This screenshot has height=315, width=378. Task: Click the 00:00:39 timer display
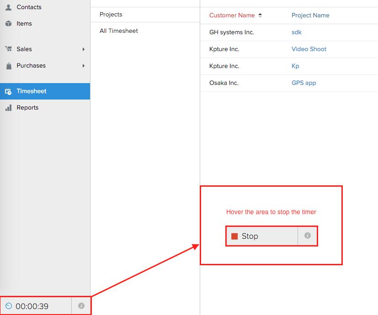[32, 306]
